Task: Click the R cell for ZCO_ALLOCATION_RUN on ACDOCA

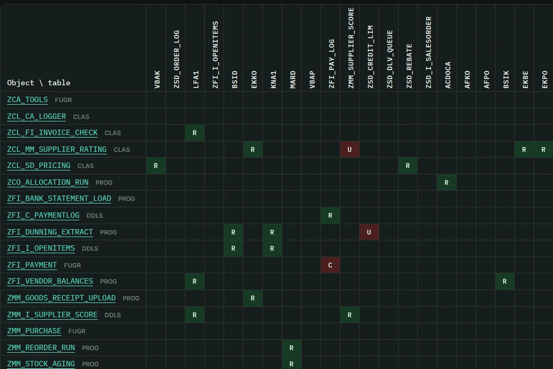Action: [x=447, y=182]
